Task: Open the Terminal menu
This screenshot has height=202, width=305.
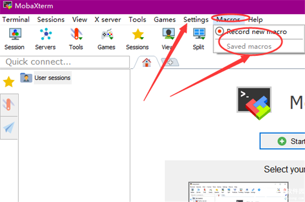Action: point(16,20)
